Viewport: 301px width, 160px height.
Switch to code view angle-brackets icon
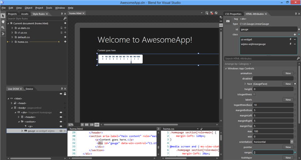pyautogui.click(x=221, y=21)
